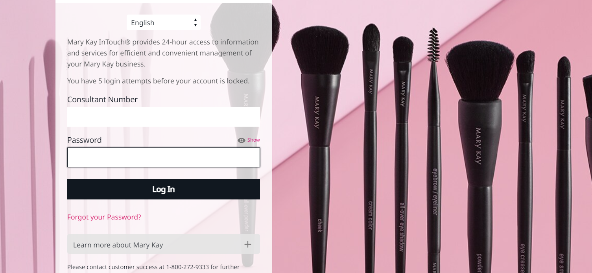Click the 5 login attempts warning text

[x=159, y=81]
